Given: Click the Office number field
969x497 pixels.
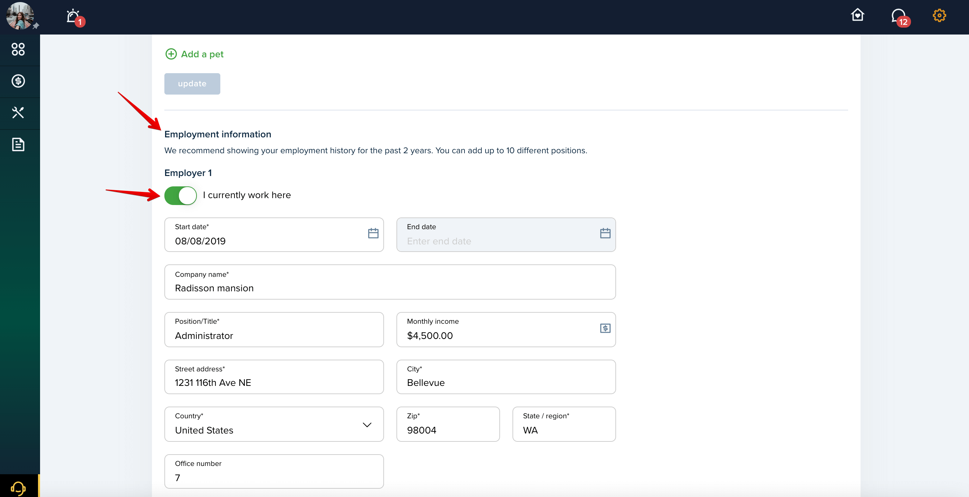Looking at the screenshot, I should click(274, 471).
